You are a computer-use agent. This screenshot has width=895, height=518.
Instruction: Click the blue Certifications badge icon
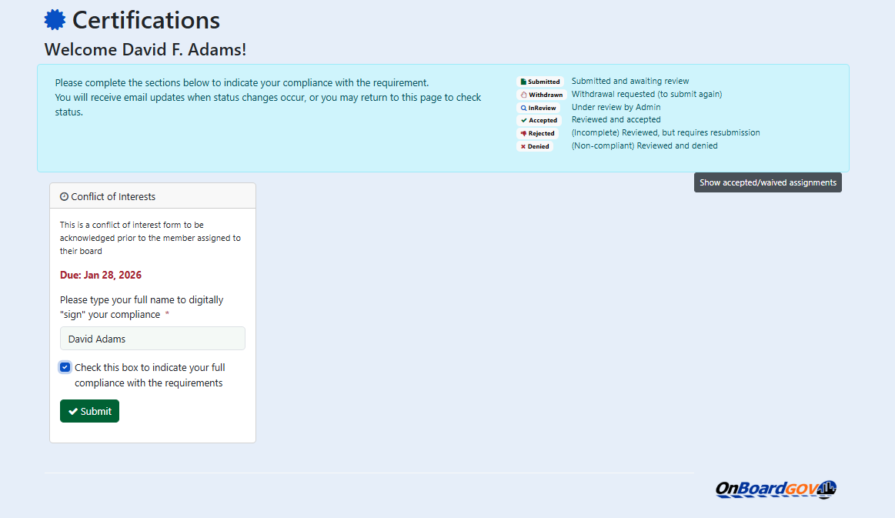[55, 20]
